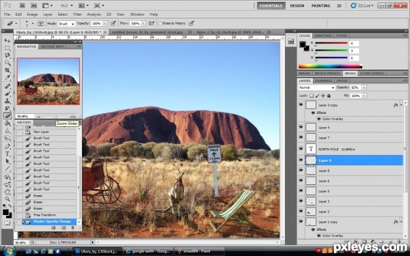Select the Lasso tool

click(7, 55)
